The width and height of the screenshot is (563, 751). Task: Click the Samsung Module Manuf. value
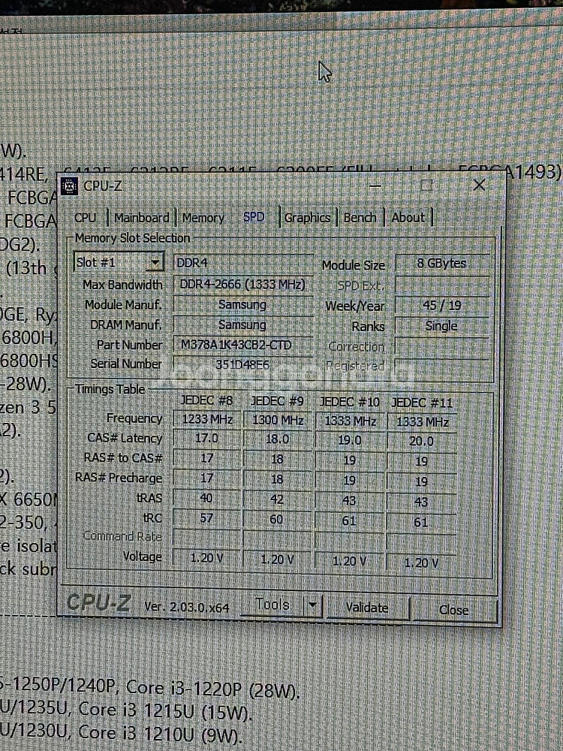(243, 305)
